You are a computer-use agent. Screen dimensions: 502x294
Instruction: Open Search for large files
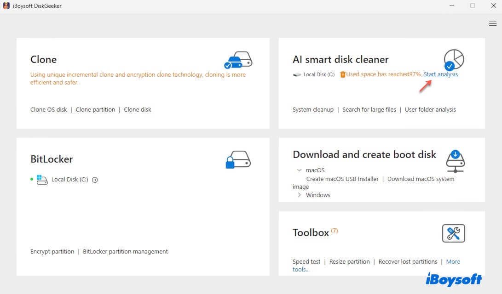pyautogui.click(x=369, y=110)
